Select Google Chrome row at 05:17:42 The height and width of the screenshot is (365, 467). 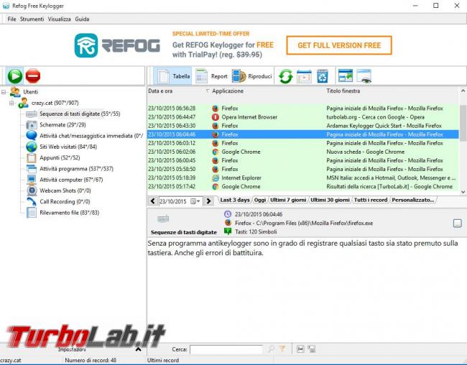coord(303,187)
